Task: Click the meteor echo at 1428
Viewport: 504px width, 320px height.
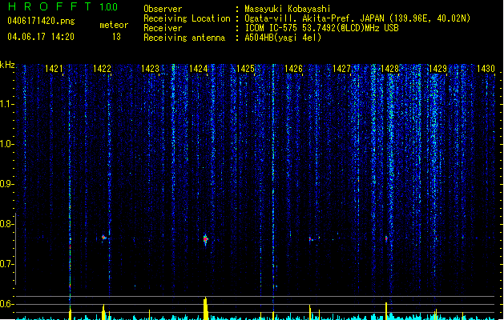Action: coord(386,238)
